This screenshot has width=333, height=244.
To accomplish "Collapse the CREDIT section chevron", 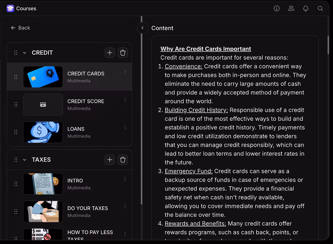I will 25,53.
